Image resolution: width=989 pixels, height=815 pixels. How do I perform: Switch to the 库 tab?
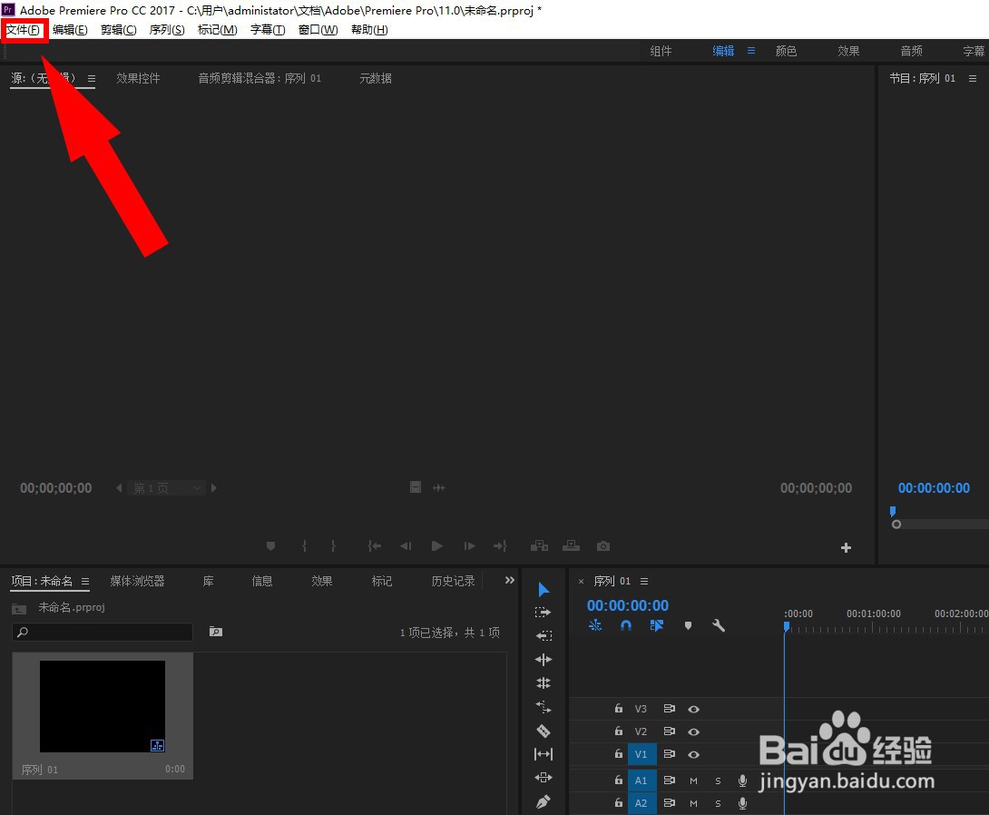(x=208, y=581)
